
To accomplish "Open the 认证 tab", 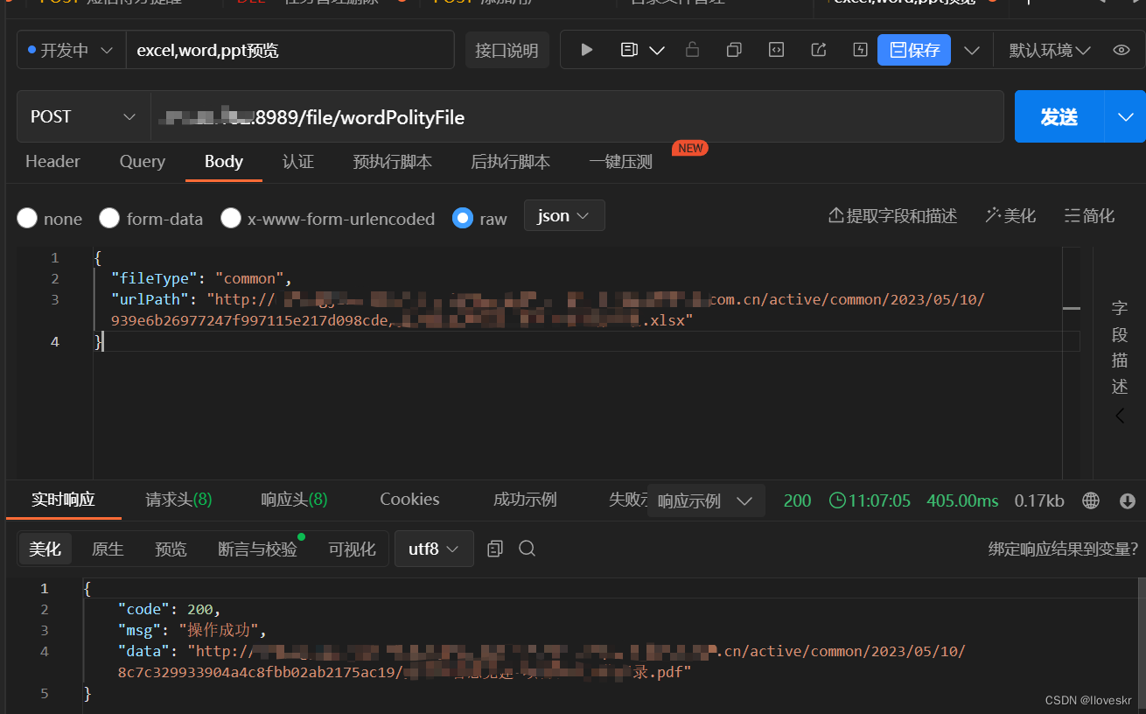I will point(298,161).
